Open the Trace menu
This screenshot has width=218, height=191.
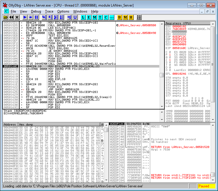[49, 11]
